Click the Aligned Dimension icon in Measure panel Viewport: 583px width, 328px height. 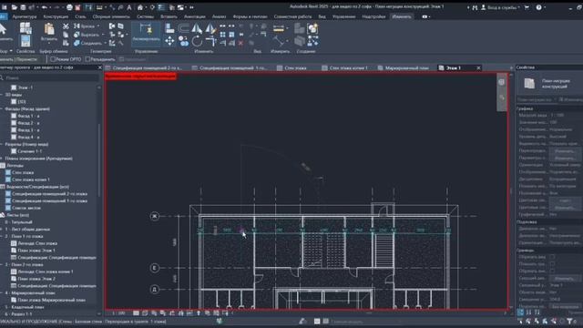pyautogui.click(x=278, y=41)
